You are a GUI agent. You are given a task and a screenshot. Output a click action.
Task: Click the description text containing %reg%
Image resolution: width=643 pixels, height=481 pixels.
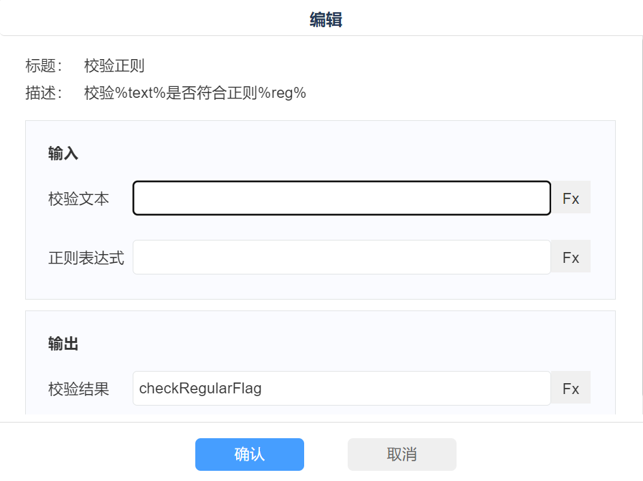[x=195, y=93]
